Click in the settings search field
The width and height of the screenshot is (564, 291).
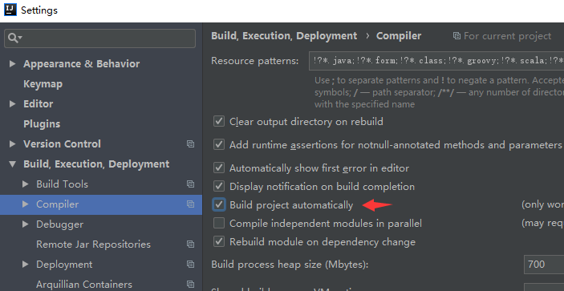[x=100, y=38]
